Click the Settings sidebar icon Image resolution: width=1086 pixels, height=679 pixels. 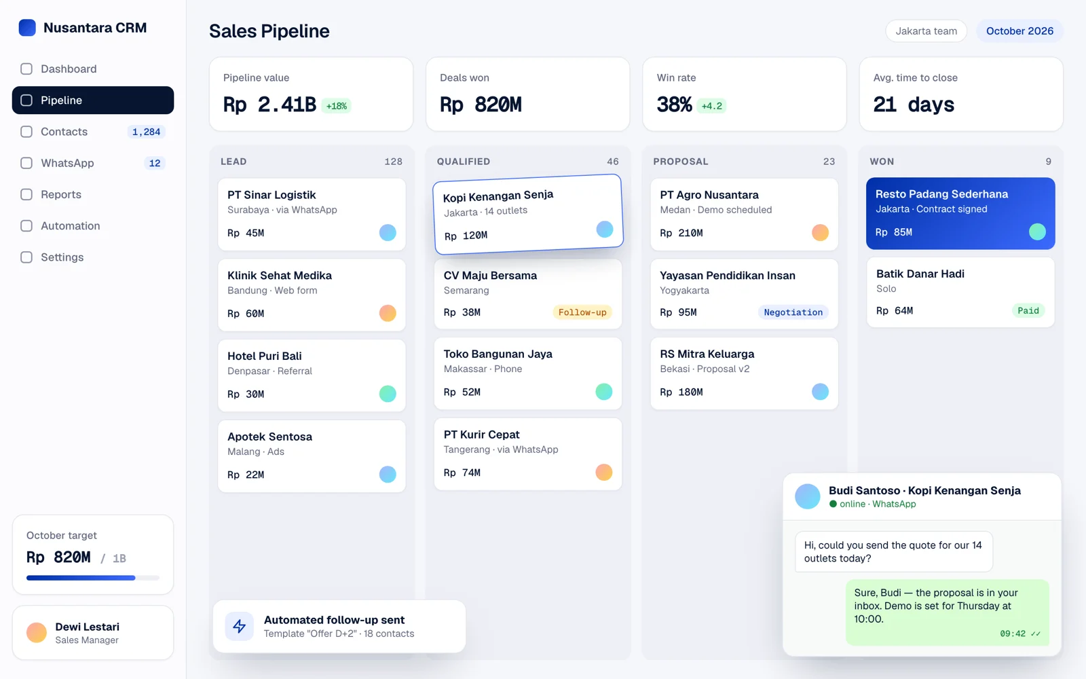click(26, 257)
